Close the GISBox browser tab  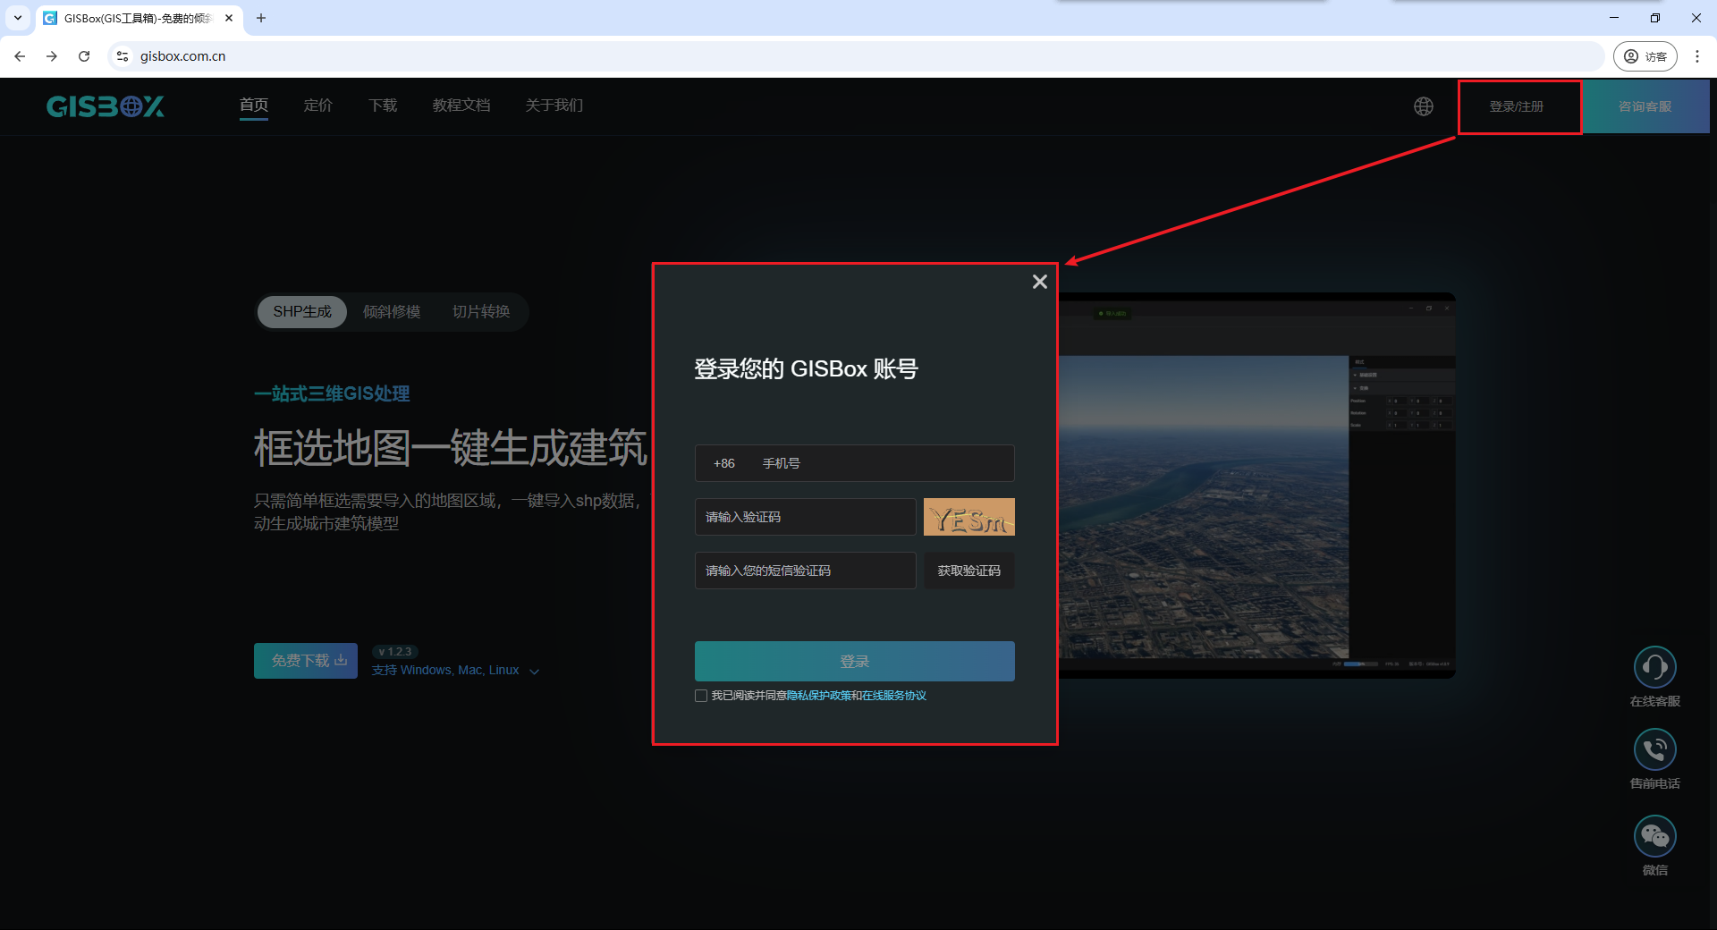(x=229, y=18)
